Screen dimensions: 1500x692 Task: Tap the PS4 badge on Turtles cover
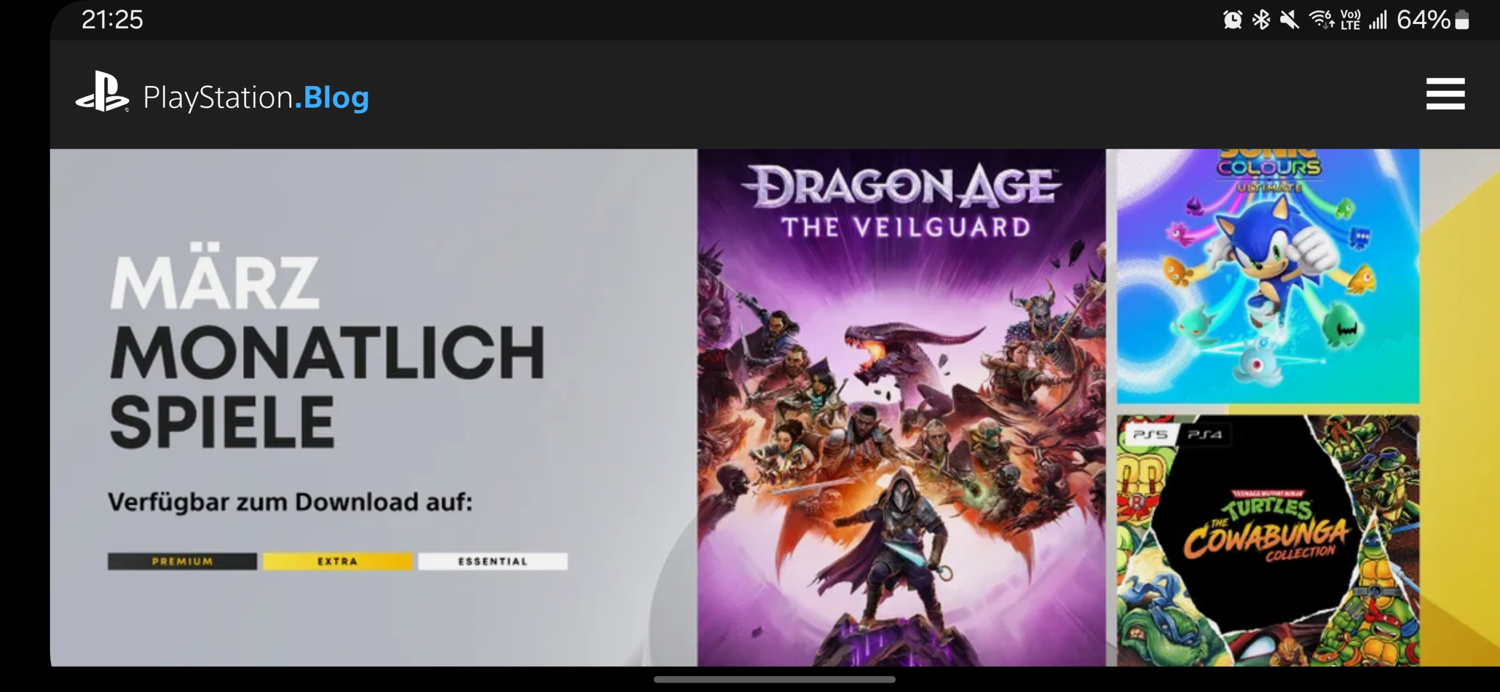(x=1204, y=434)
